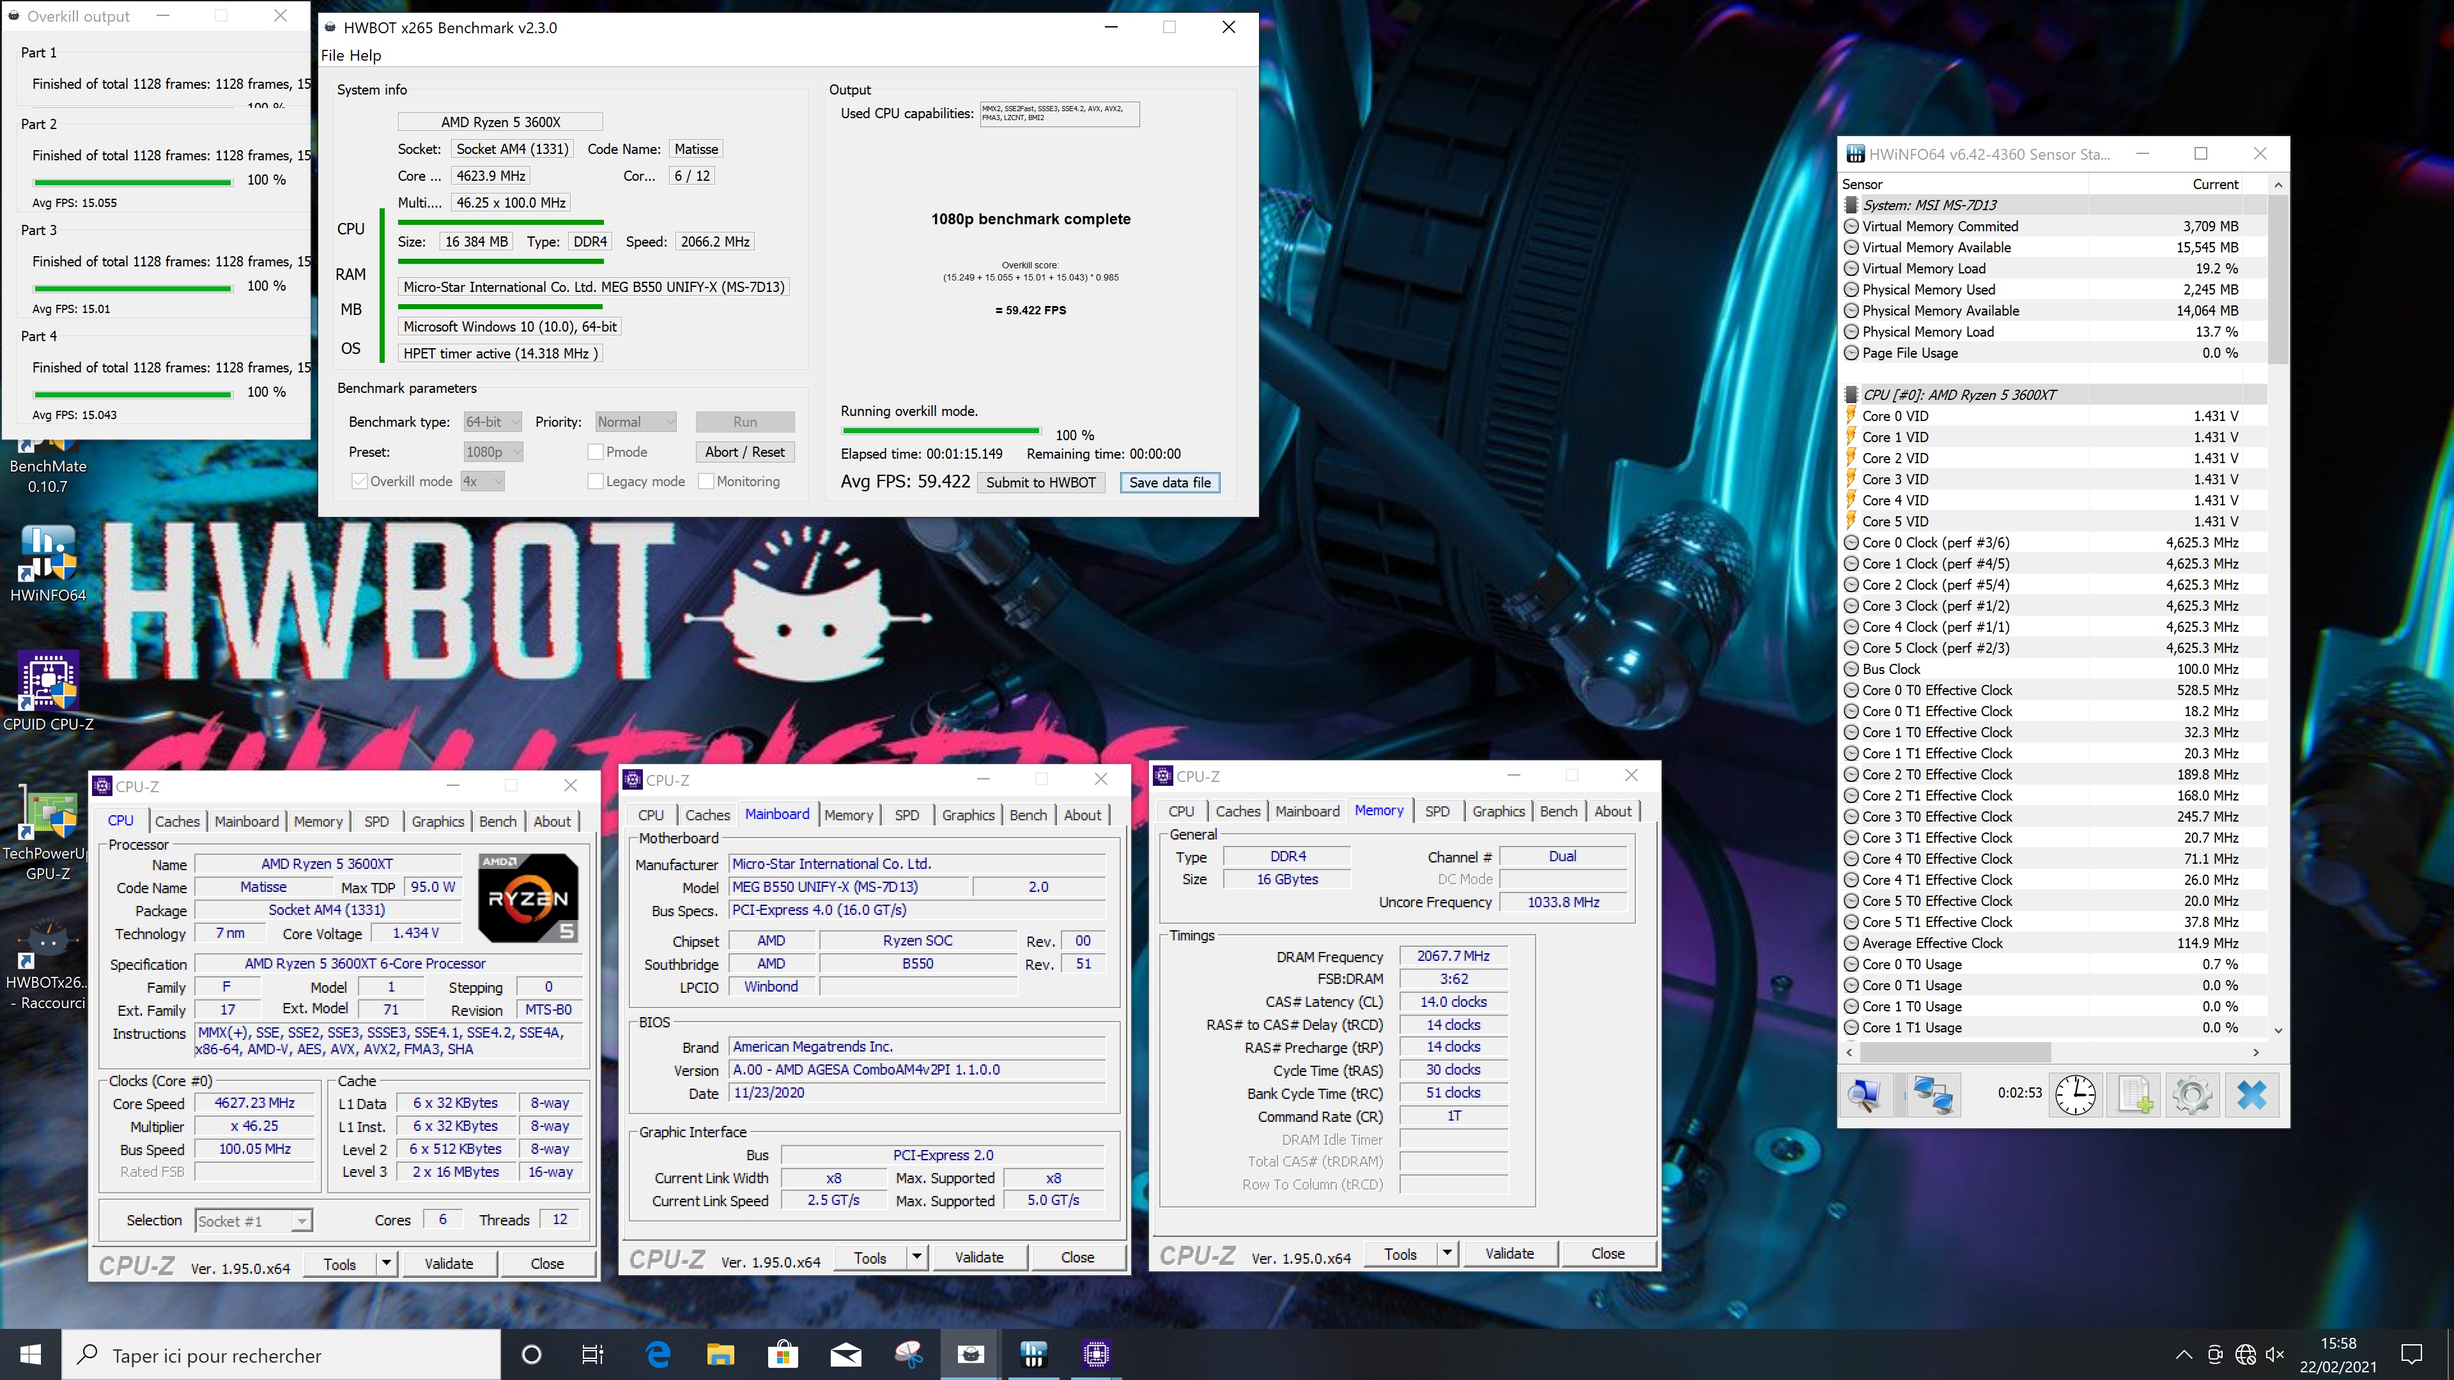
Task: Toggle the Overkill mode checkbox
Action: pos(359,481)
